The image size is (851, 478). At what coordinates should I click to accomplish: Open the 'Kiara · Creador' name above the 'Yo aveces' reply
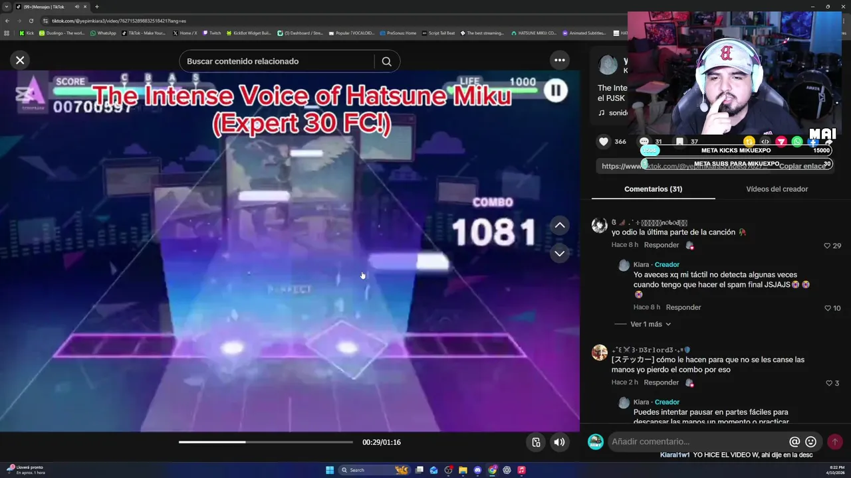pyautogui.click(x=656, y=264)
